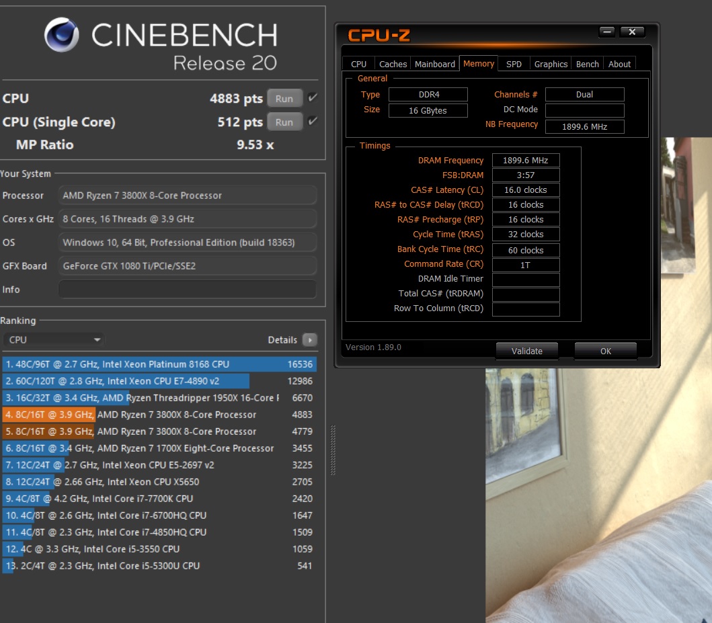Click the memory Type value DDR4

[428, 94]
